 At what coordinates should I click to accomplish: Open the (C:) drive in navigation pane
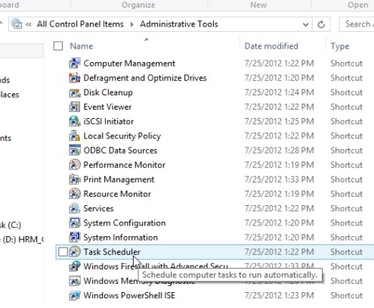click(11, 225)
